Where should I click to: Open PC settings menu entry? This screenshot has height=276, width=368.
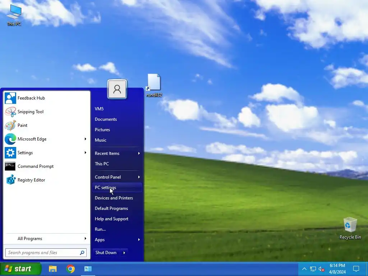click(x=117, y=188)
